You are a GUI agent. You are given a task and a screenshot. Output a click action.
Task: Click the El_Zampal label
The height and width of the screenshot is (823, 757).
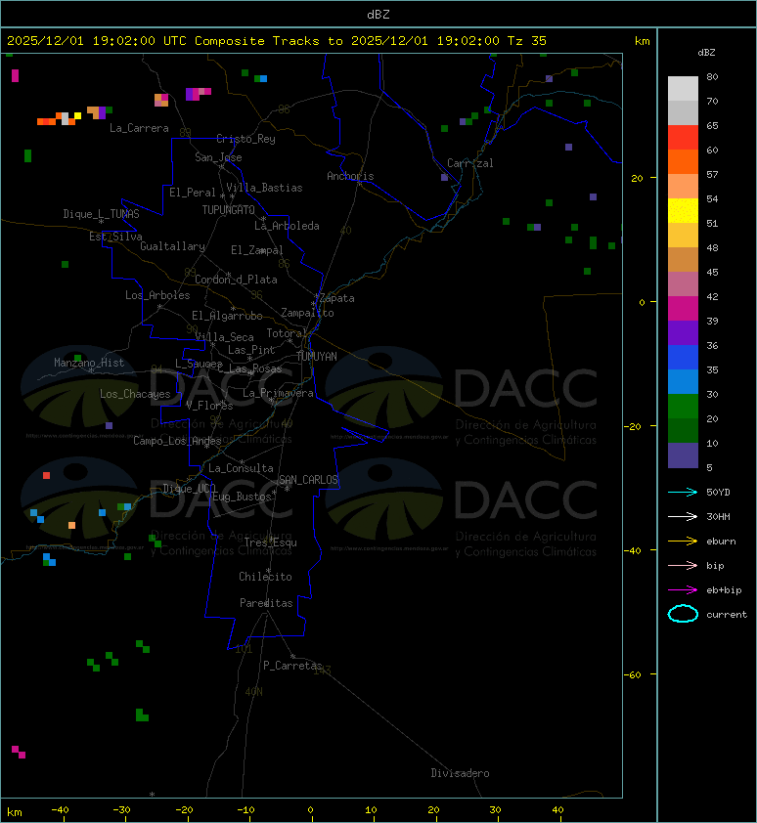pyautogui.click(x=257, y=250)
